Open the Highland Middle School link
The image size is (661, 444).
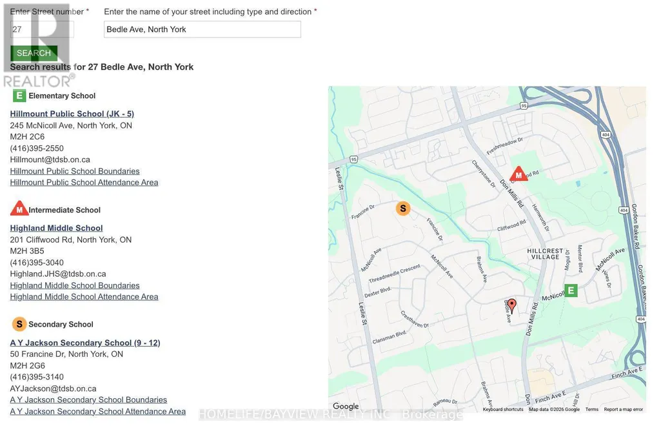click(x=57, y=228)
